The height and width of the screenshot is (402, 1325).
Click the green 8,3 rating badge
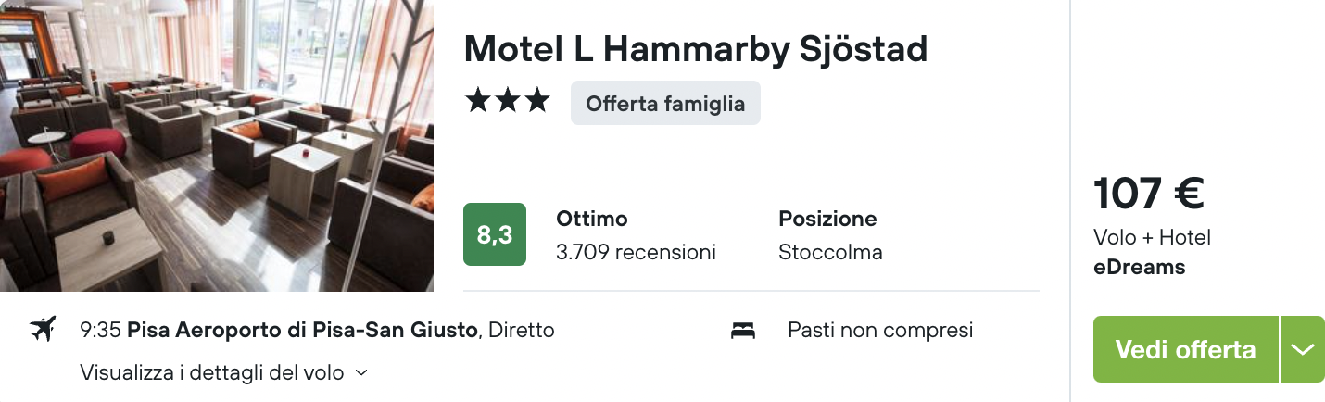click(495, 234)
